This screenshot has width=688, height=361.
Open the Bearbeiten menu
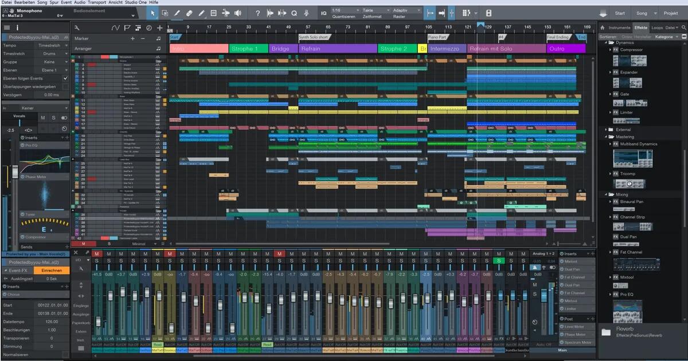click(24, 2)
